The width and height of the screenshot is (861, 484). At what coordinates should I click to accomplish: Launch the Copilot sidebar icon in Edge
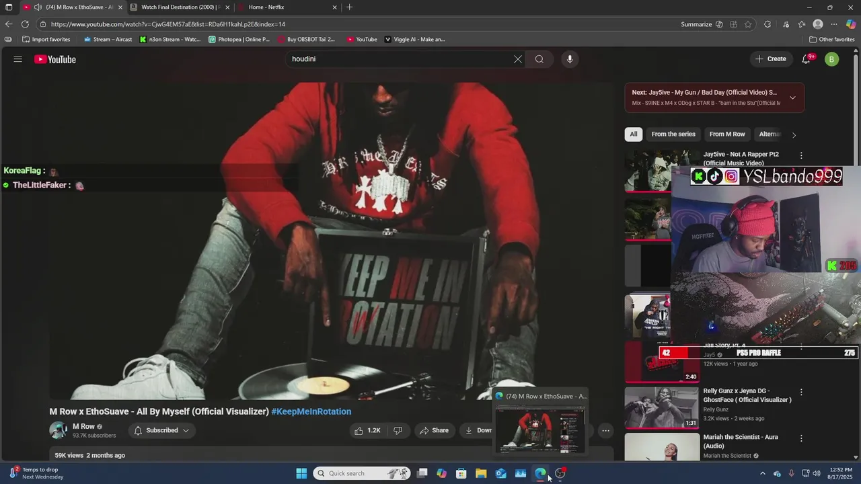pyautogui.click(x=851, y=24)
